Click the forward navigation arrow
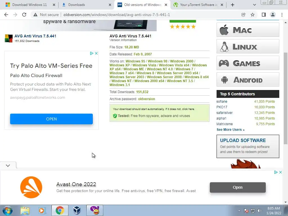 15,15
